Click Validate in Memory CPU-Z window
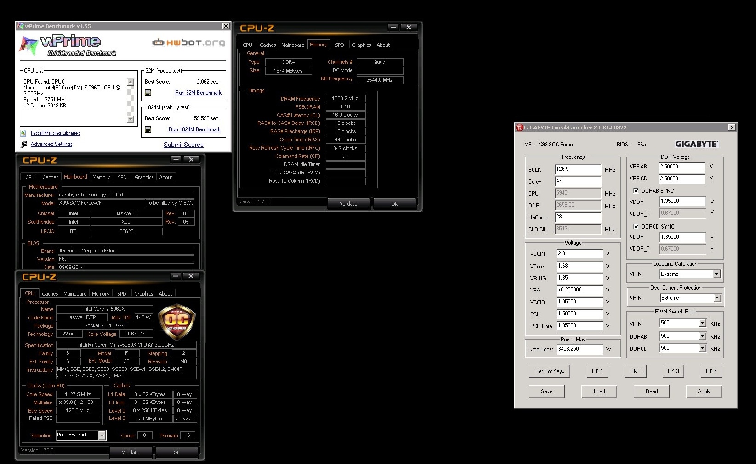The width and height of the screenshot is (756, 464). click(348, 204)
